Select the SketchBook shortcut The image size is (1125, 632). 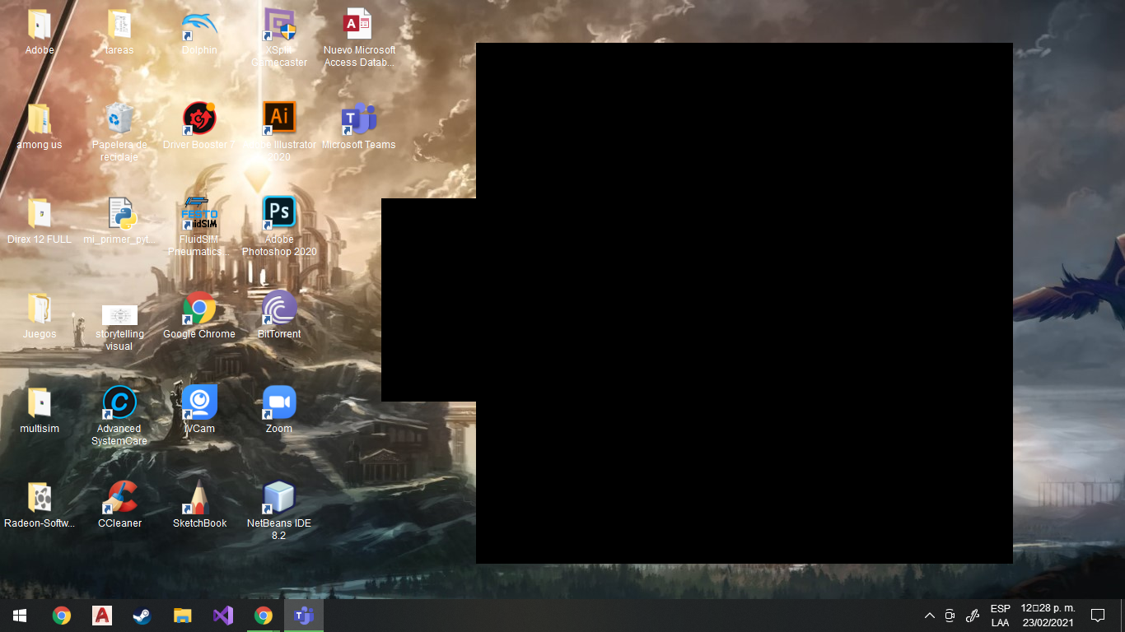(199, 506)
